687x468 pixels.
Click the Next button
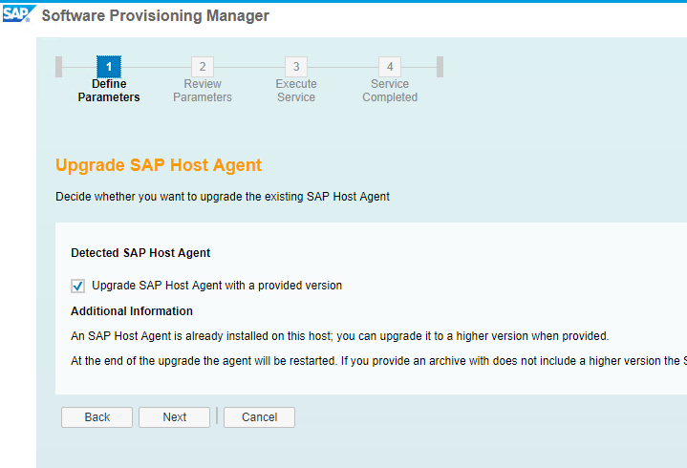click(x=175, y=417)
